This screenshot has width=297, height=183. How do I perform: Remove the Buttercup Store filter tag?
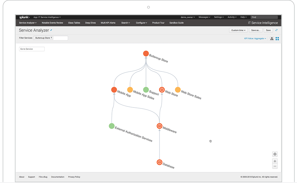click(51, 38)
